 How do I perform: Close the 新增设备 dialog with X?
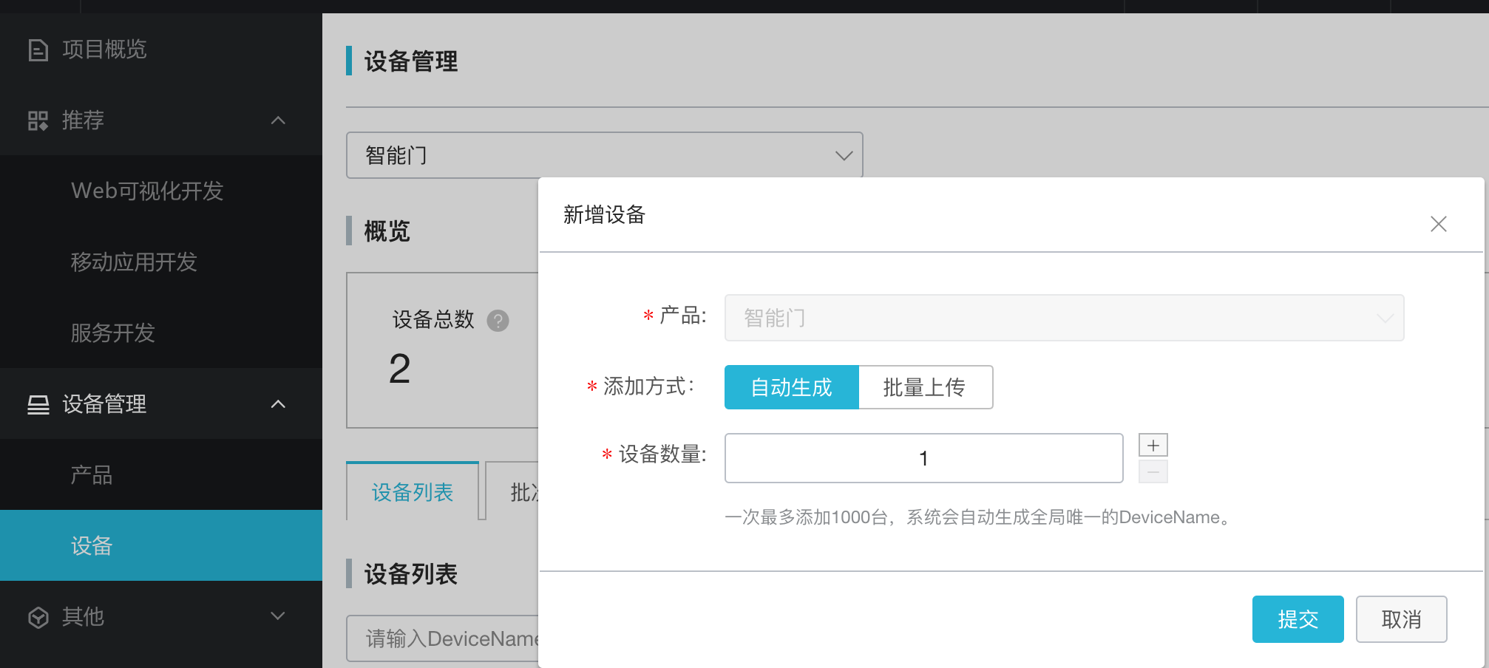click(x=1438, y=224)
